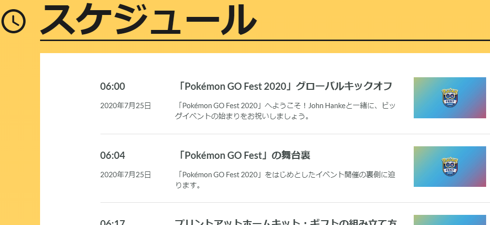Viewport: 490px width, 225px height.
Task: Click the 2020年7月25日 date under 06:04
Action: click(x=126, y=174)
